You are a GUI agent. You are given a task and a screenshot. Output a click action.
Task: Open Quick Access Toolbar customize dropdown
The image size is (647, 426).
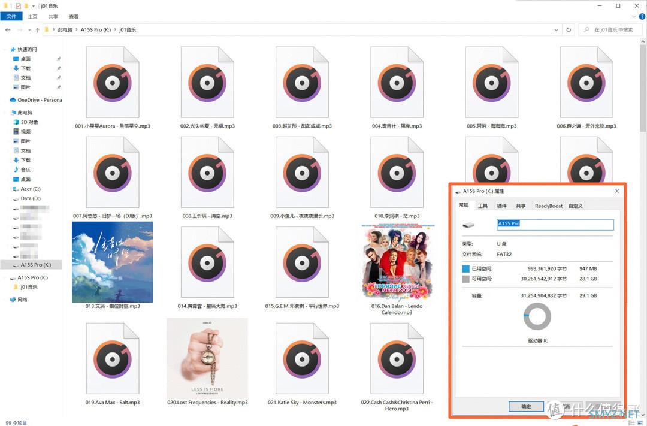34,6
